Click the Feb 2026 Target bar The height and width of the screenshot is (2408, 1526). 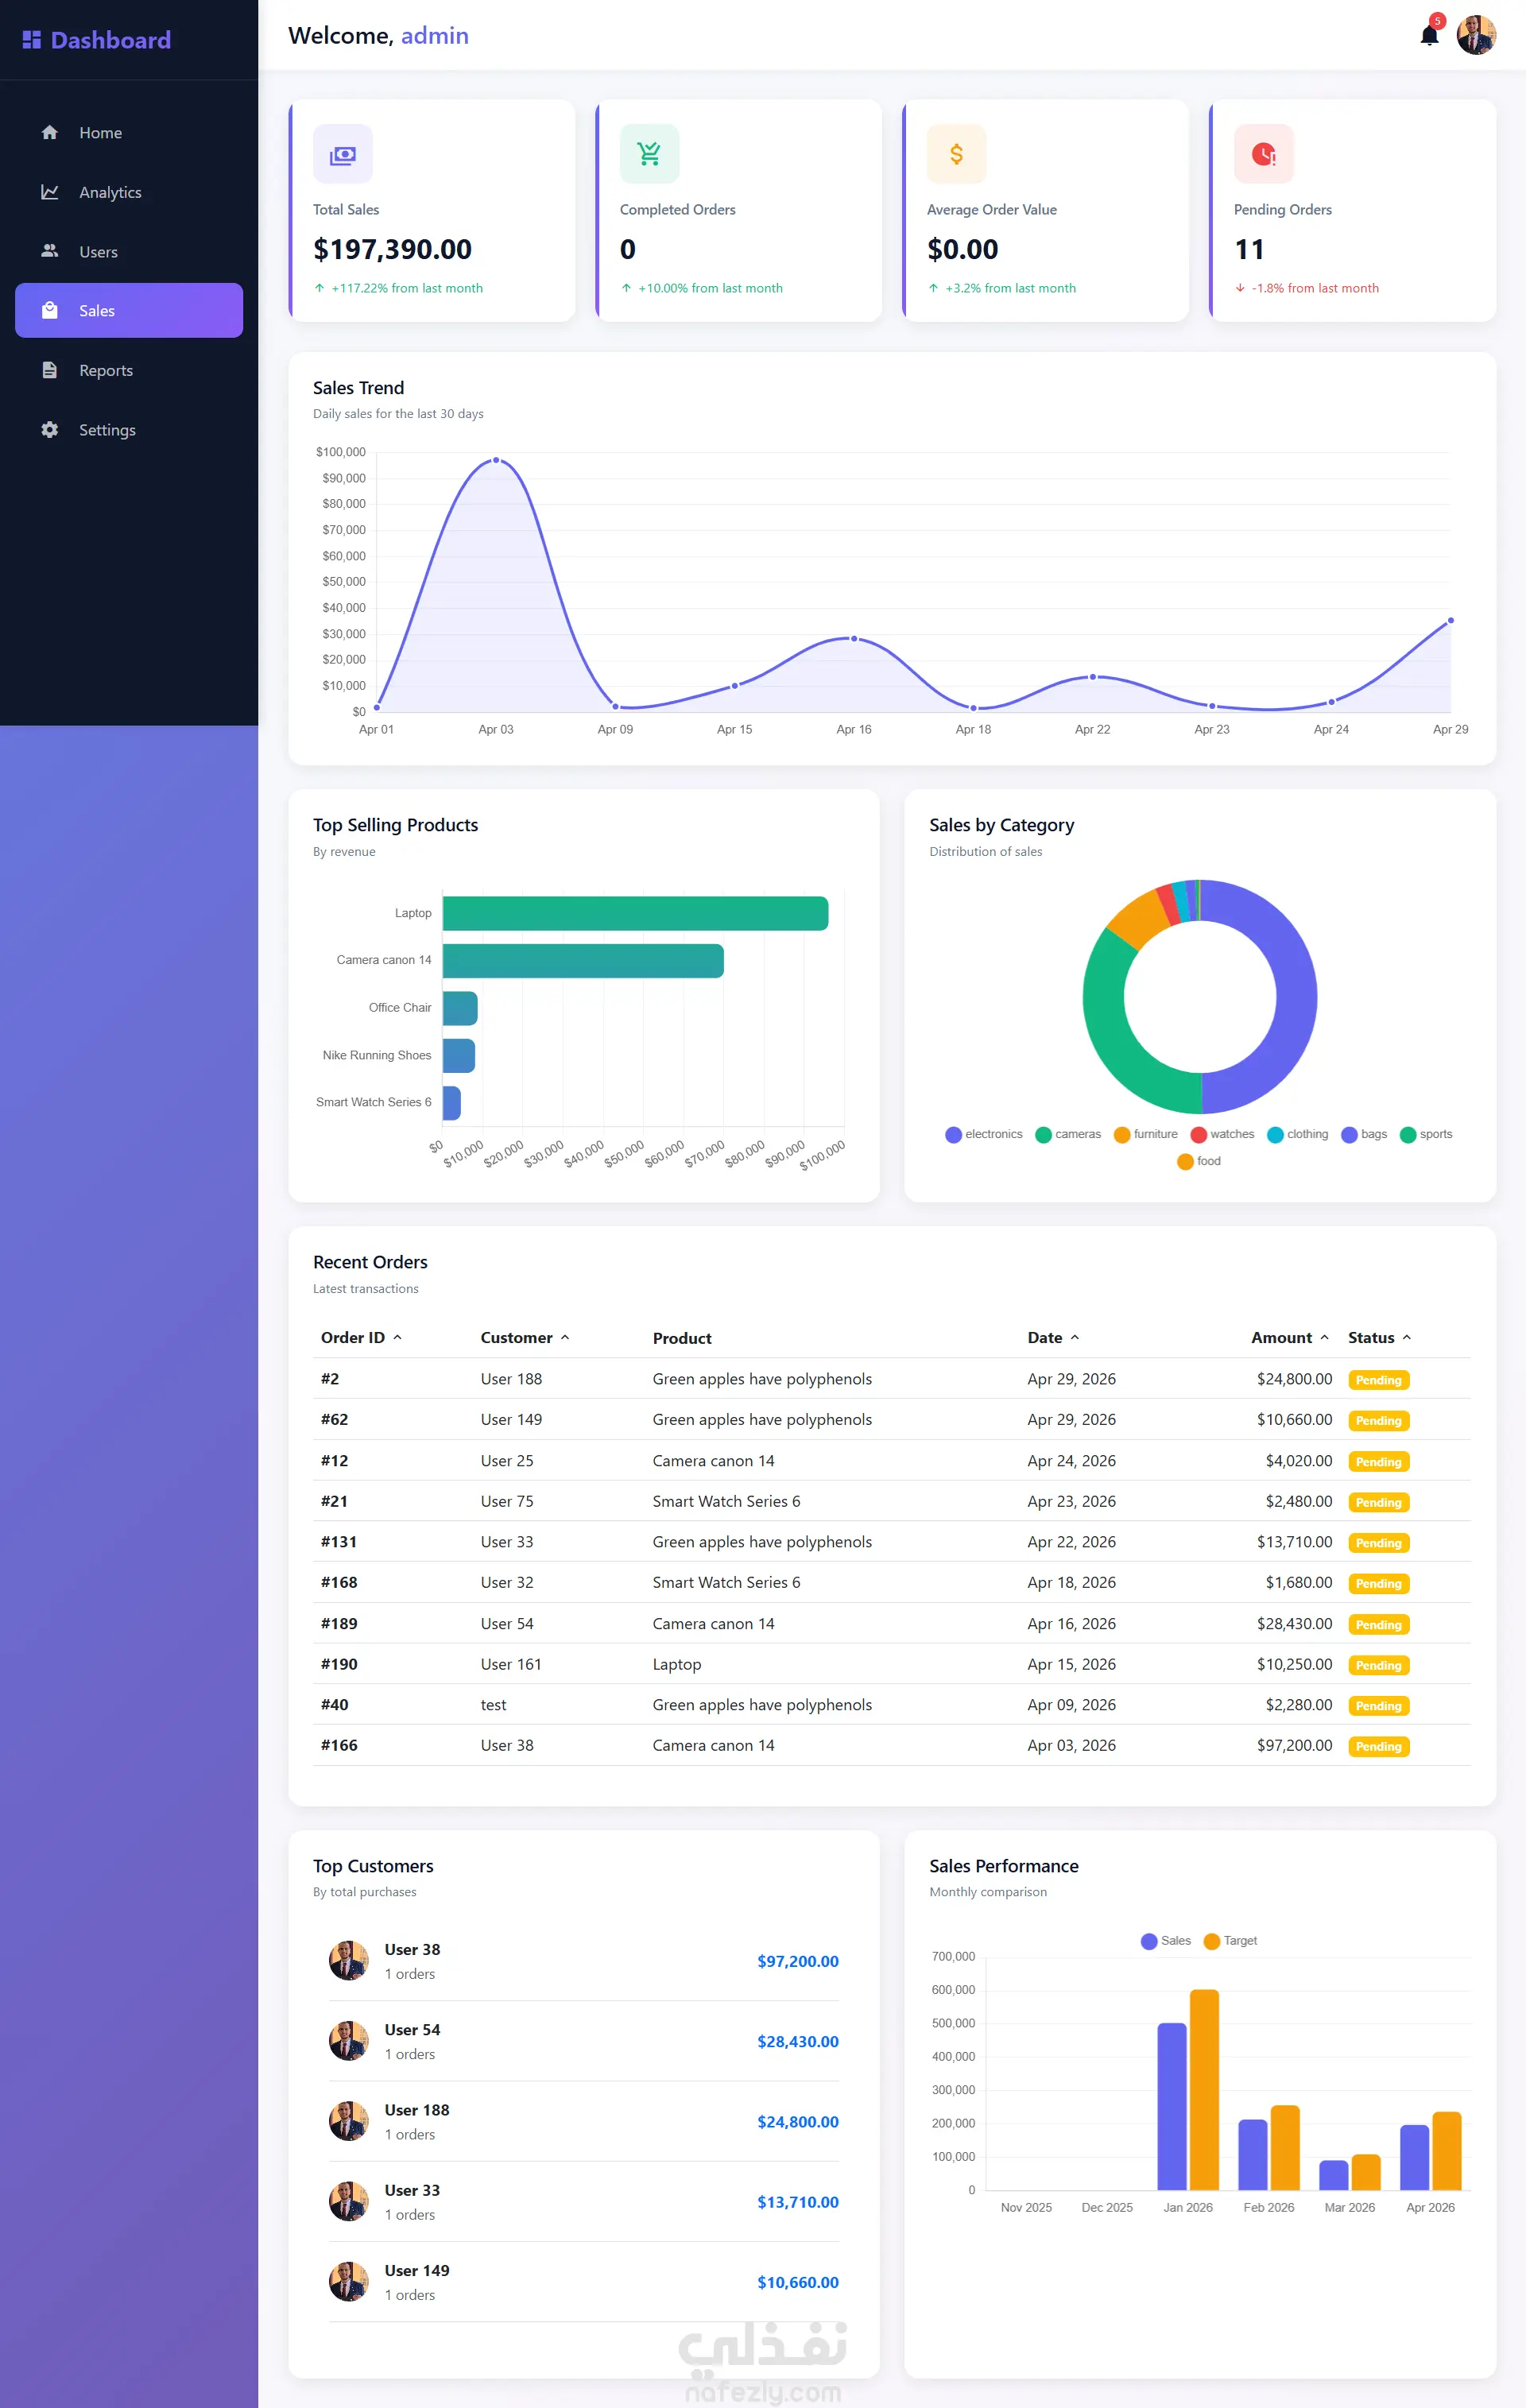coord(1284,2147)
